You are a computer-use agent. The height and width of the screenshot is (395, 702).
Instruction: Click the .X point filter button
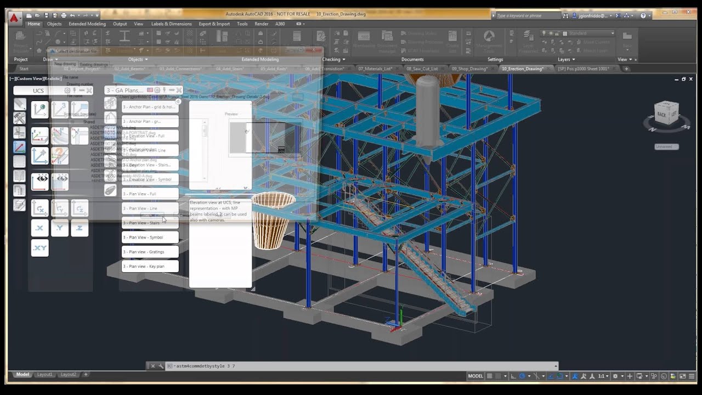(39, 228)
